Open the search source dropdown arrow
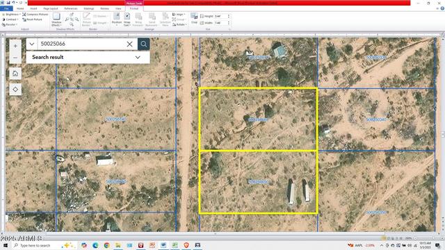This screenshot has width=445, height=250. pos(32,44)
